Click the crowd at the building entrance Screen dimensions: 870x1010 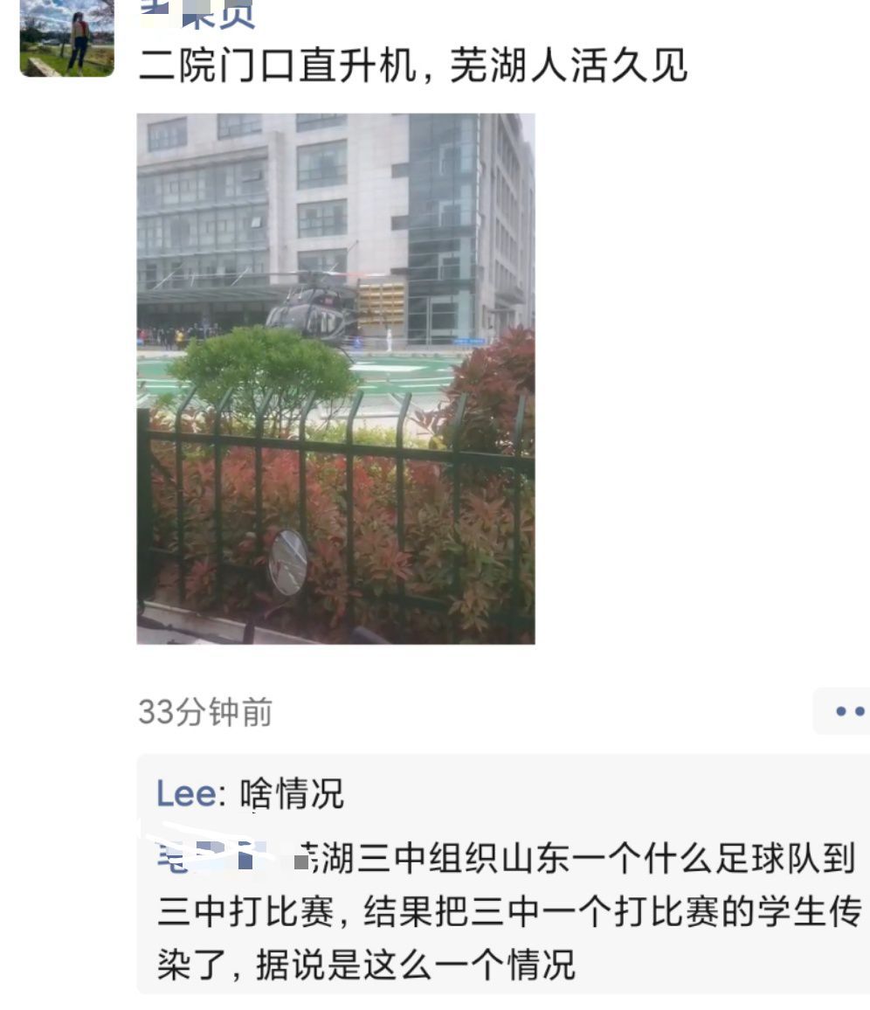tap(174, 336)
